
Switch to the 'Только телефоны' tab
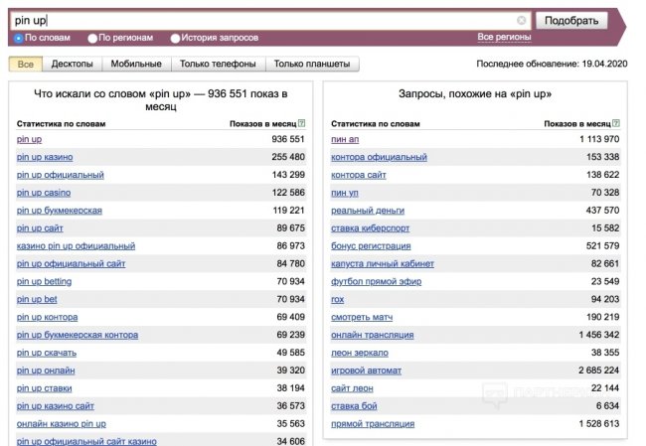coord(217,65)
